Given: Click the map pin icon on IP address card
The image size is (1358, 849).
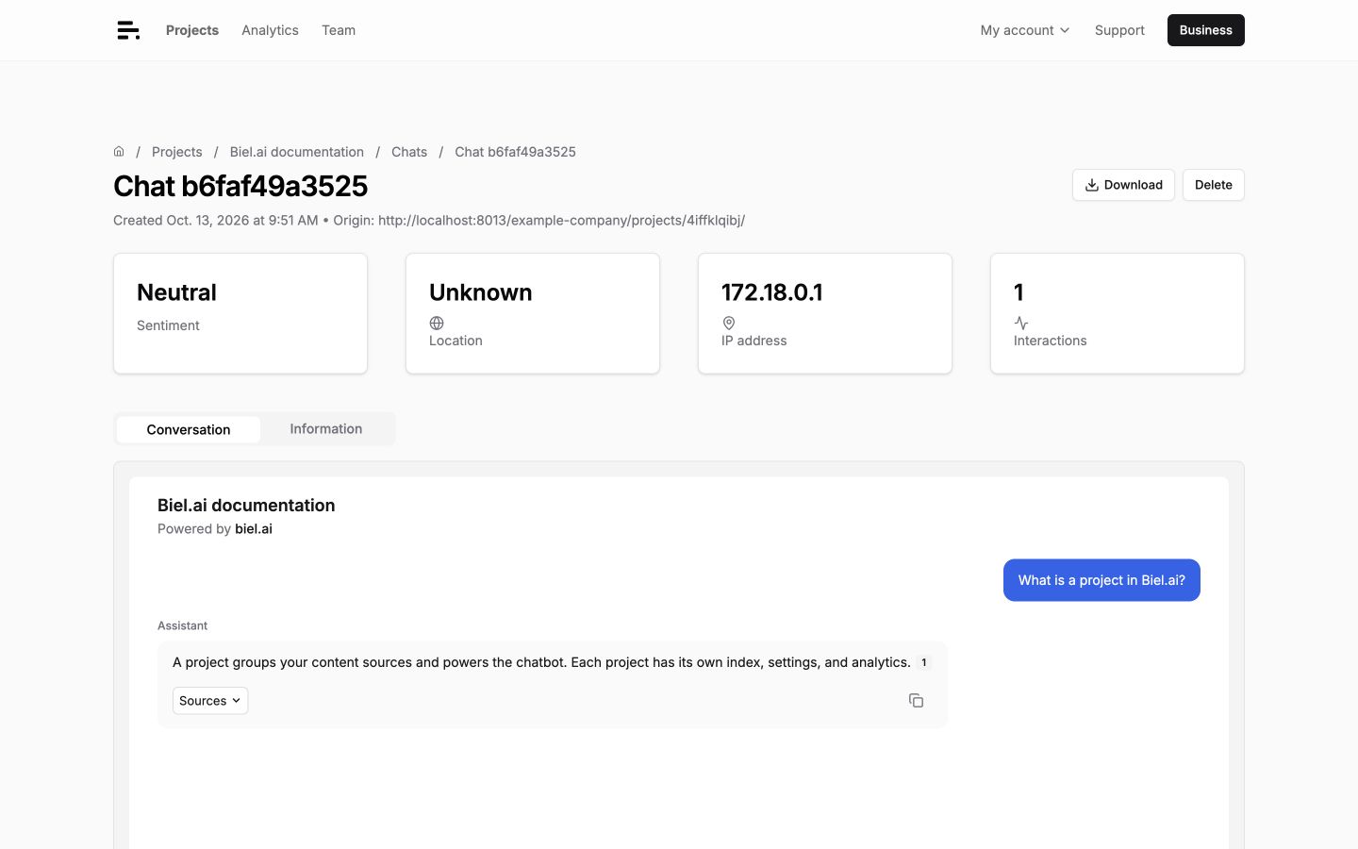Looking at the screenshot, I should pyautogui.click(x=729, y=323).
